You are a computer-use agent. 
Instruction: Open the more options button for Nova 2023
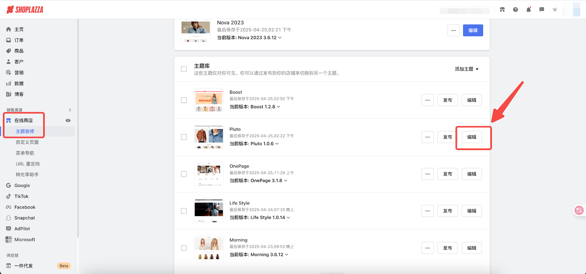pyautogui.click(x=453, y=30)
